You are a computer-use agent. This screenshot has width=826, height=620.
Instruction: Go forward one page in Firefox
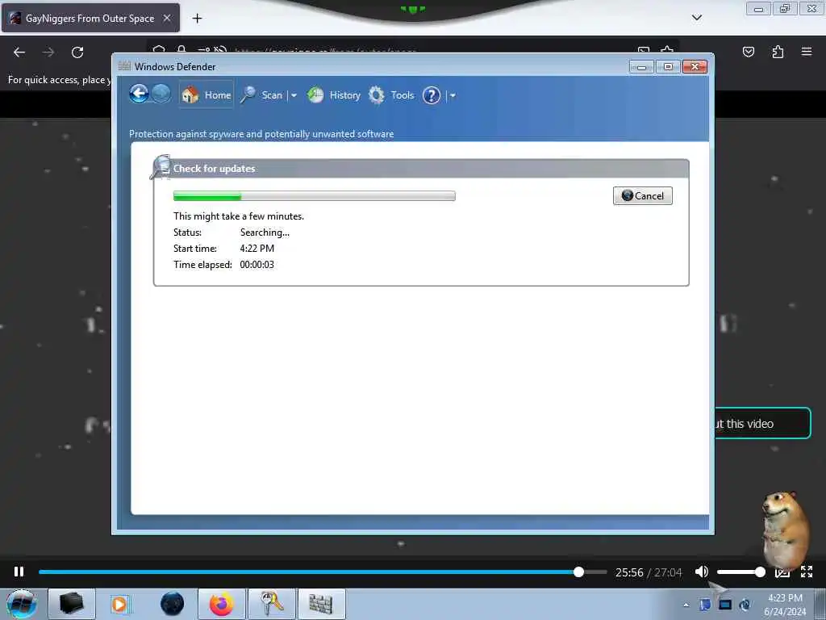click(48, 52)
